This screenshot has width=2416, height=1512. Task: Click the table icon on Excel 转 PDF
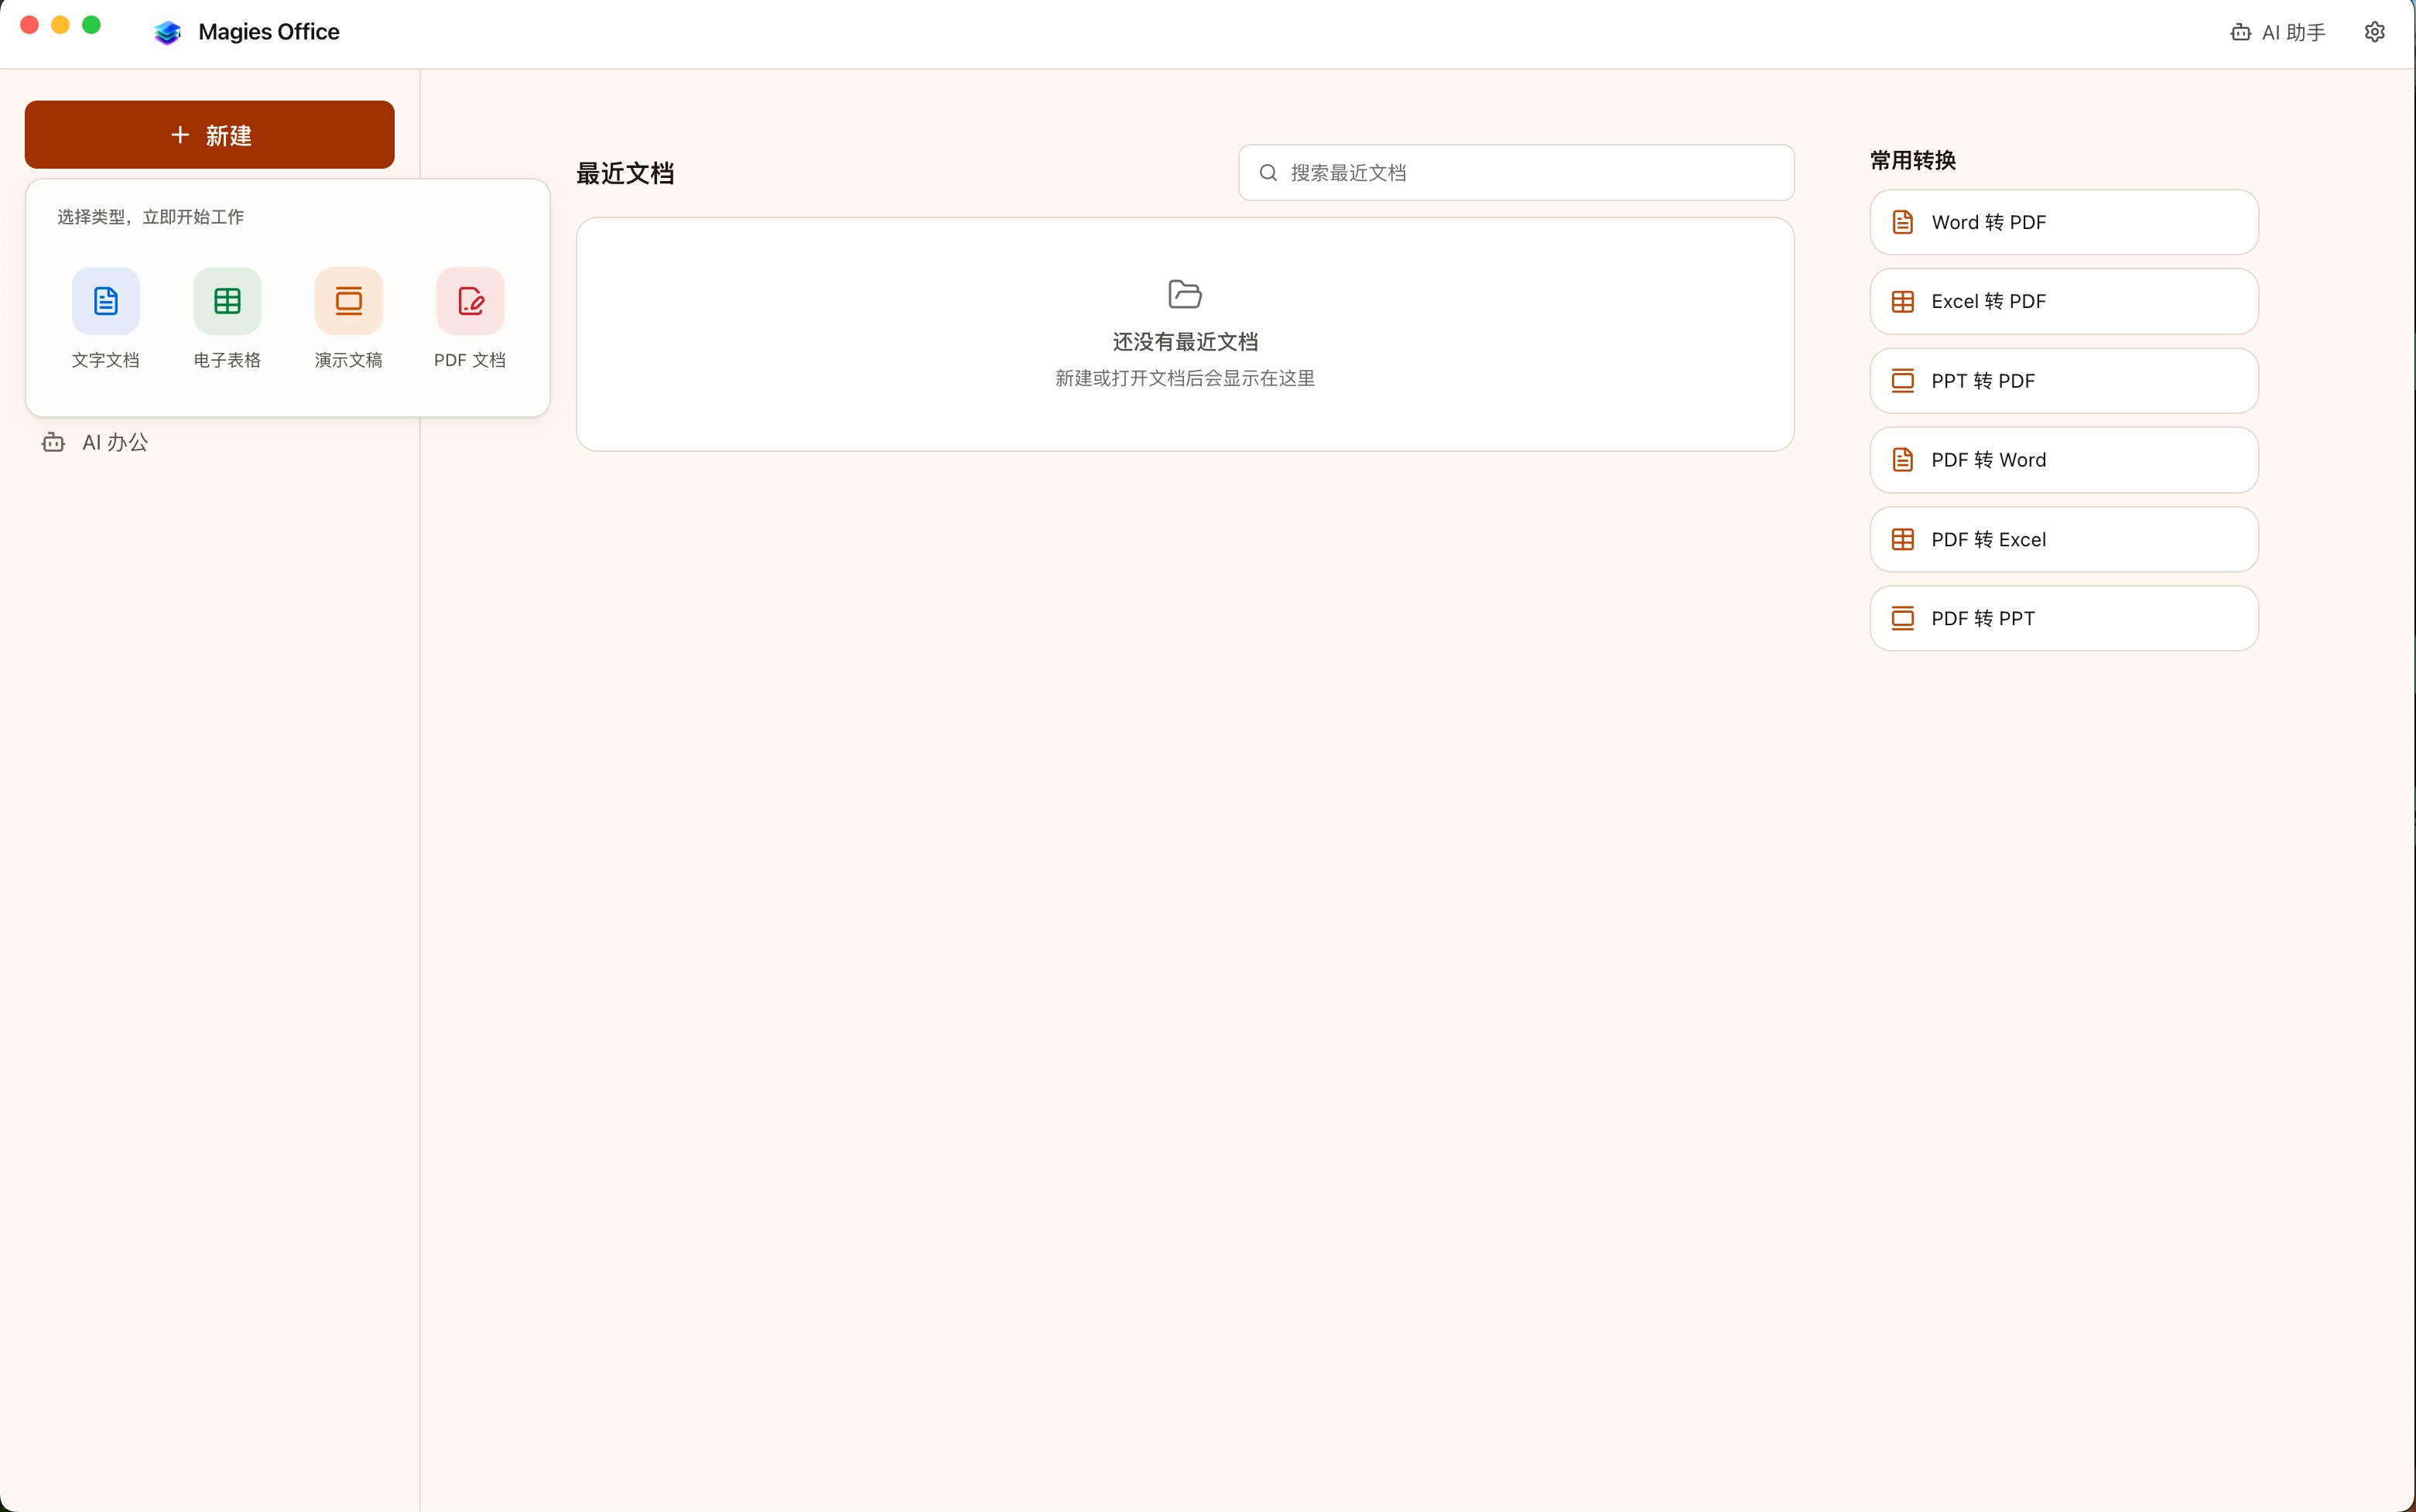(x=1903, y=301)
